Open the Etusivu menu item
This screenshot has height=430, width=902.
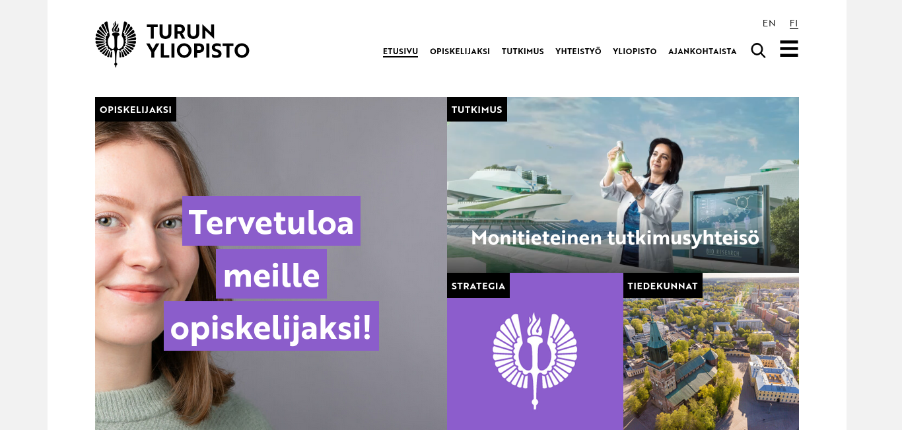400,52
